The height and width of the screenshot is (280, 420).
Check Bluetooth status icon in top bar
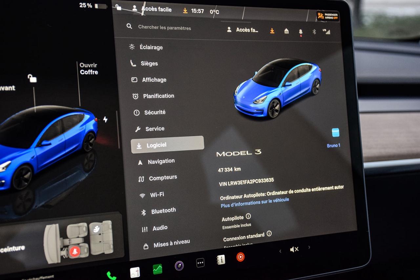click(314, 32)
